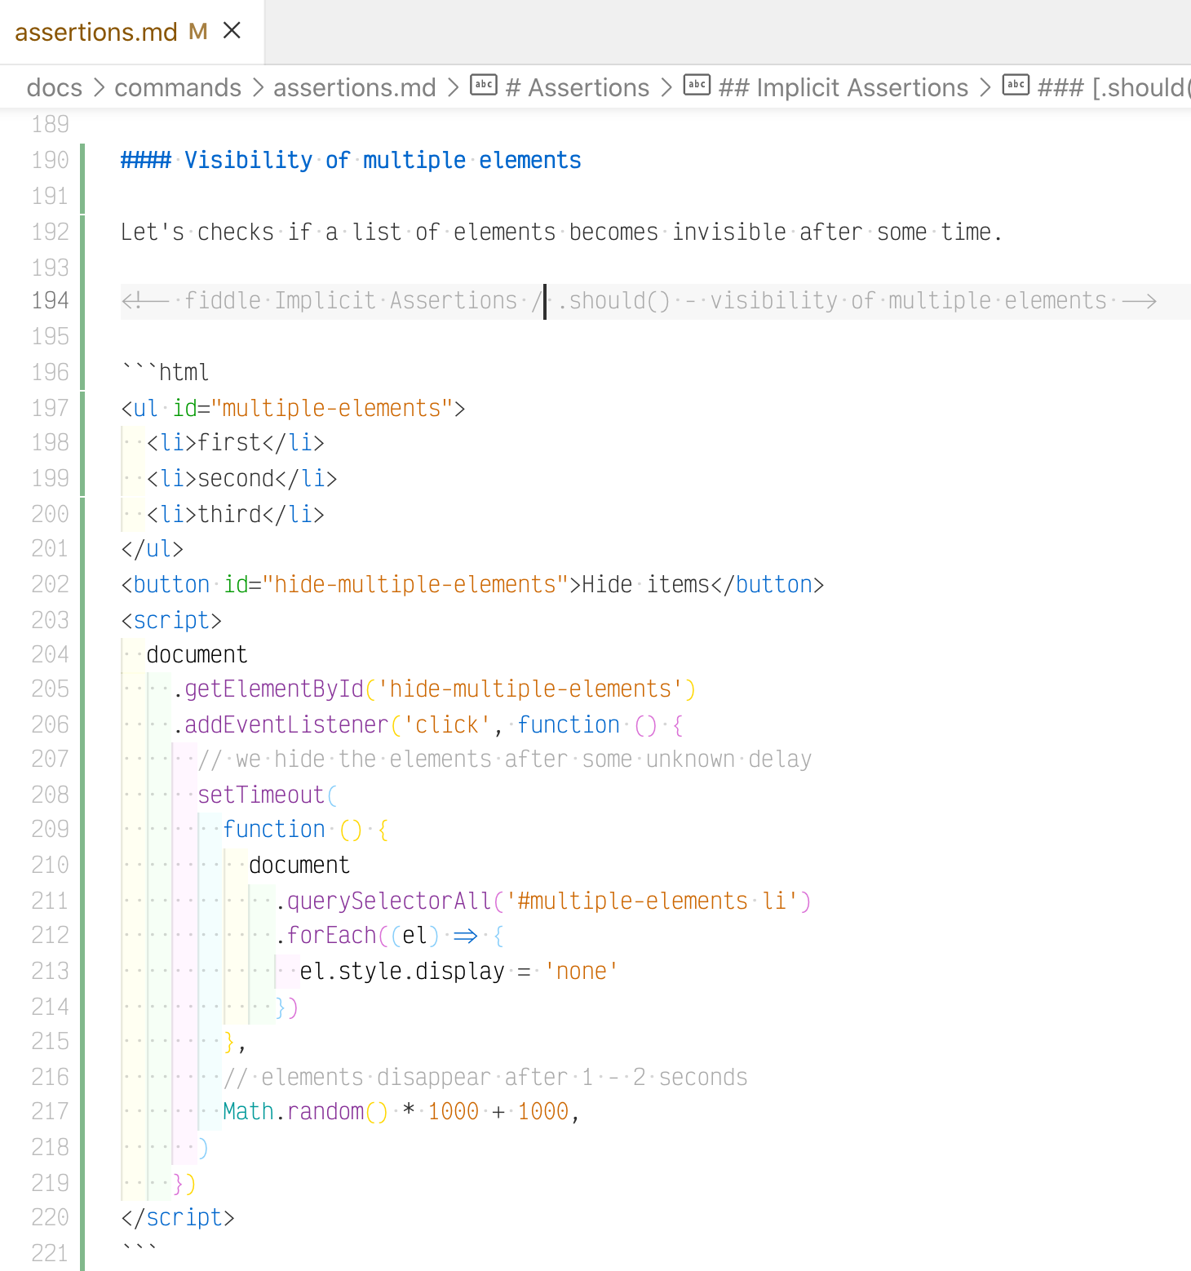Click line number 194 in the gutter
1191x1271 pixels.
(x=51, y=301)
